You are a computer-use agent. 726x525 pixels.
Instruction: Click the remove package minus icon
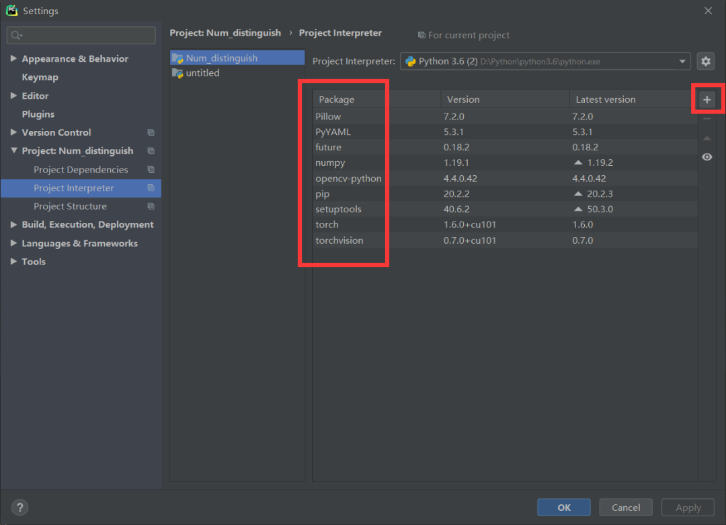[x=707, y=119]
